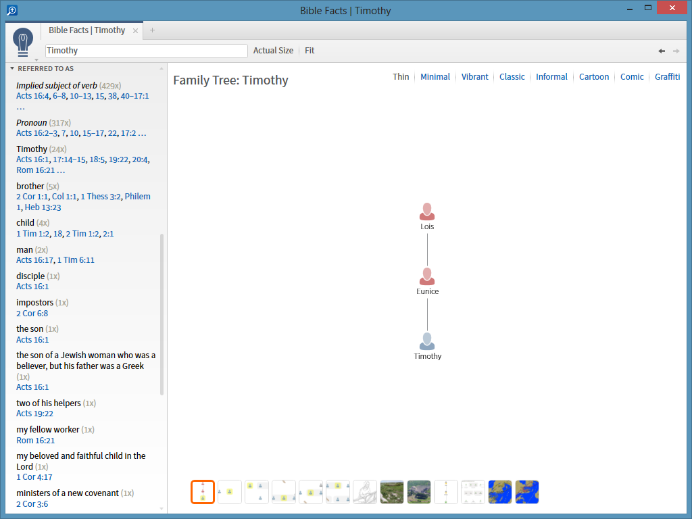Click the impostors (1x) entry
The width and height of the screenshot is (692, 519).
click(43, 302)
